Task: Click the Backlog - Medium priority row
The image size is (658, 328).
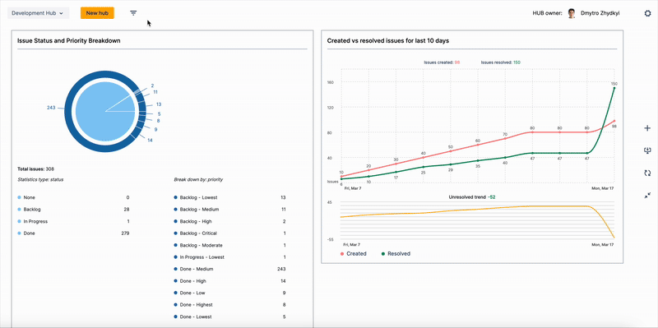Action: pos(230,210)
